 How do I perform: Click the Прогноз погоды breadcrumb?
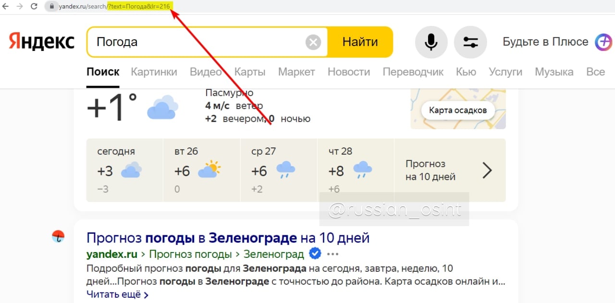tap(191, 254)
